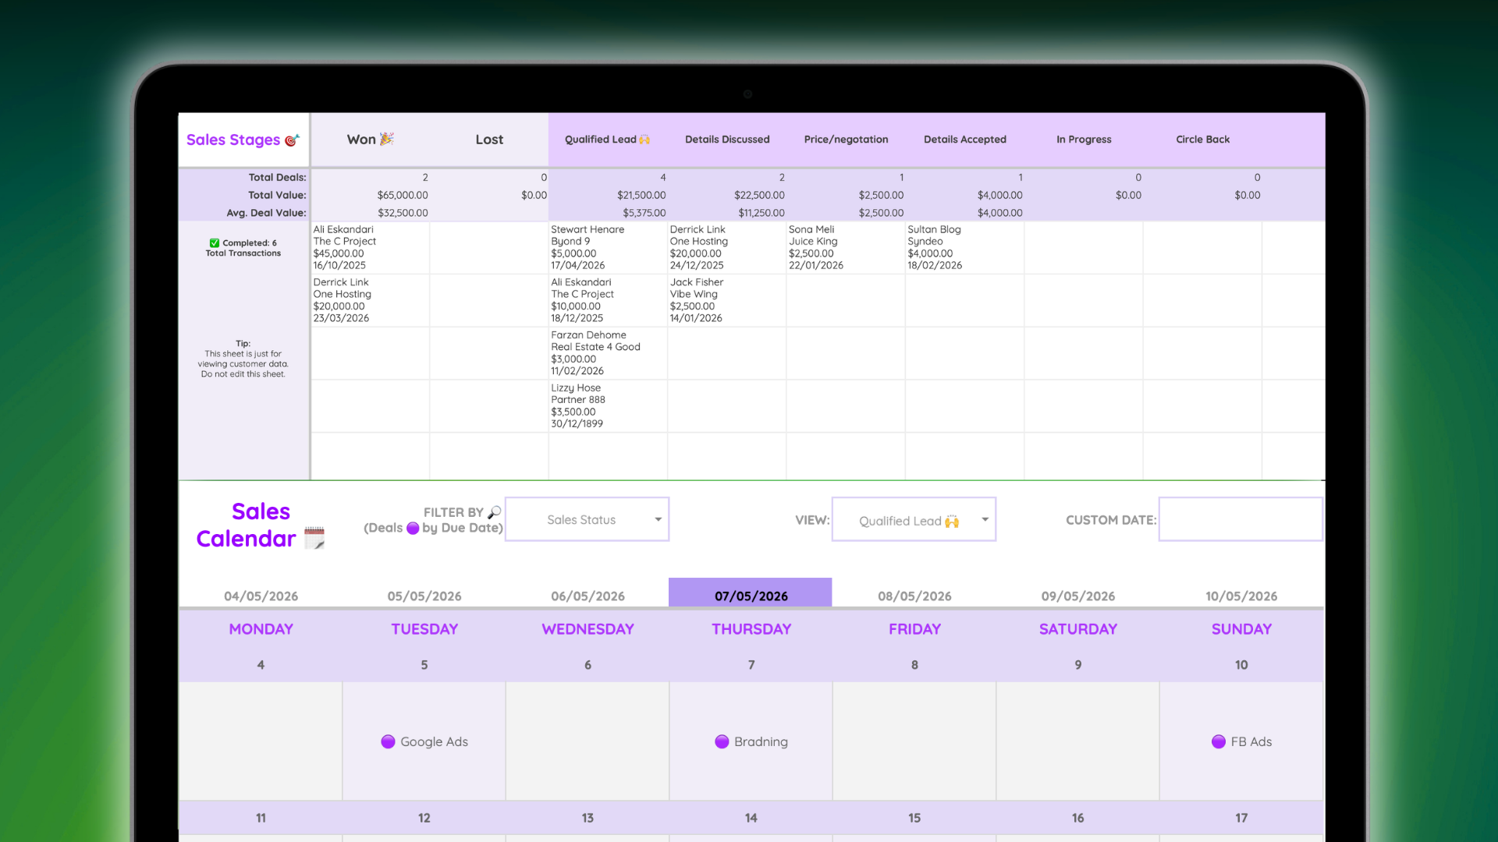Select the Price/negotation stage header
The height and width of the screenshot is (842, 1498).
(846, 140)
